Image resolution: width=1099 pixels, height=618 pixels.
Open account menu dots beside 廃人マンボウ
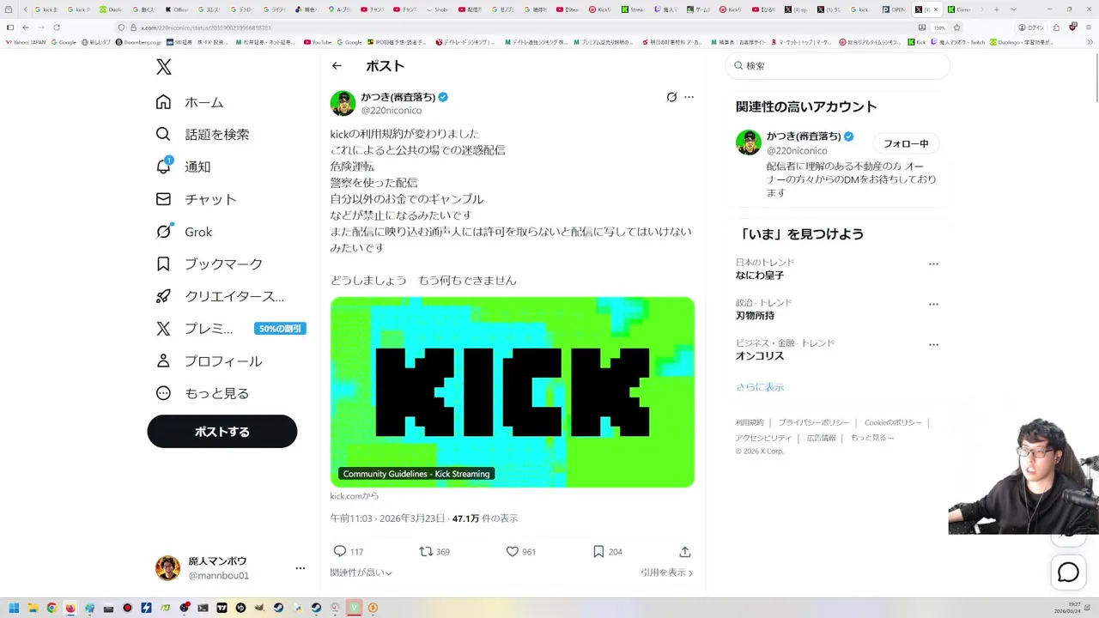[301, 568]
